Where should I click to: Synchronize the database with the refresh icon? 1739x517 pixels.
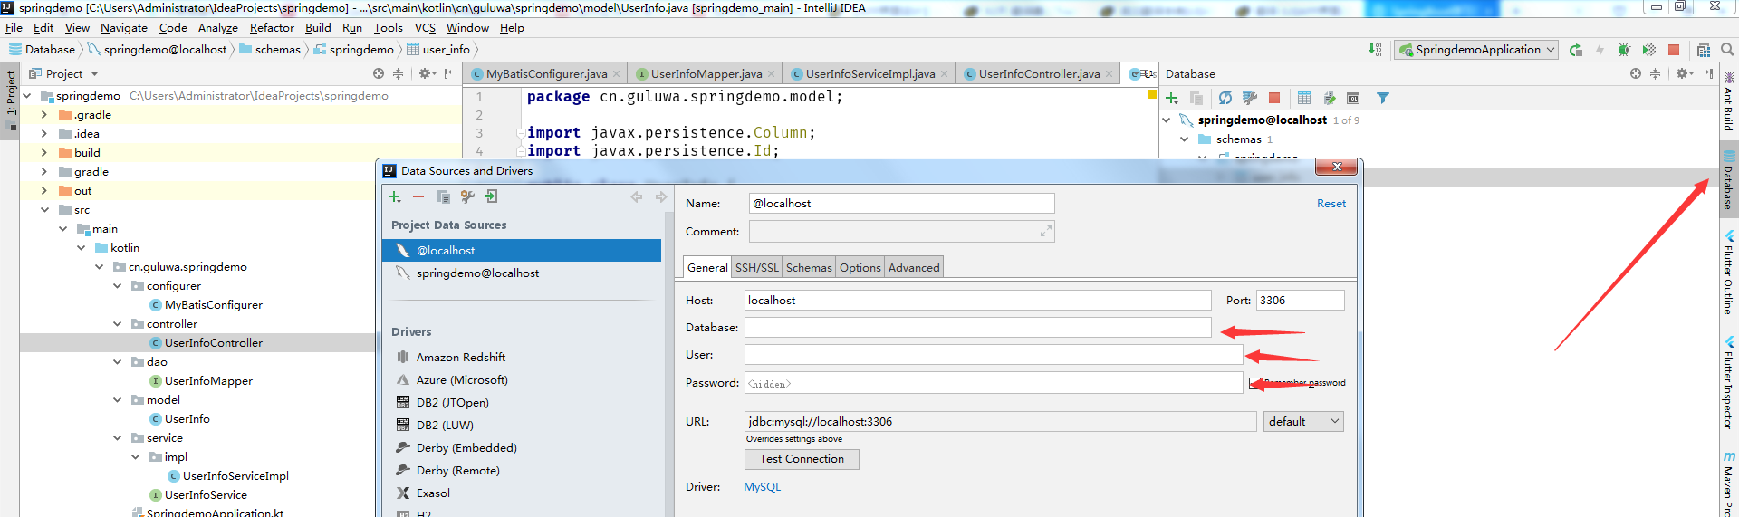point(1225,98)
